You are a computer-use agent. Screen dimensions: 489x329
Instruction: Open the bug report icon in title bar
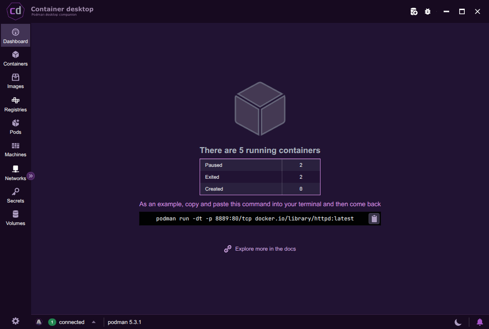click(428, 11)
